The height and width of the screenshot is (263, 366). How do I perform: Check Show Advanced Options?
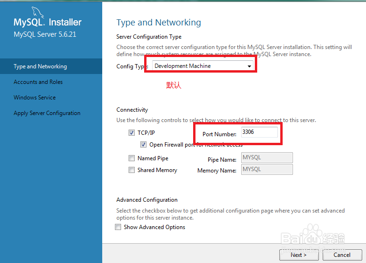118,227
